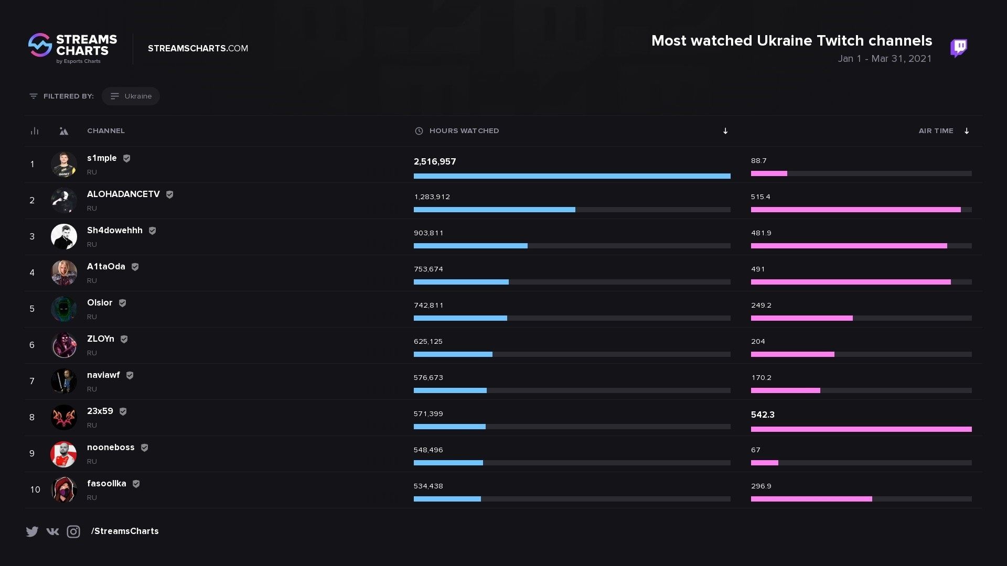
Task: Open nooneboss's avatar thumbnail
Action: (64, 454)
